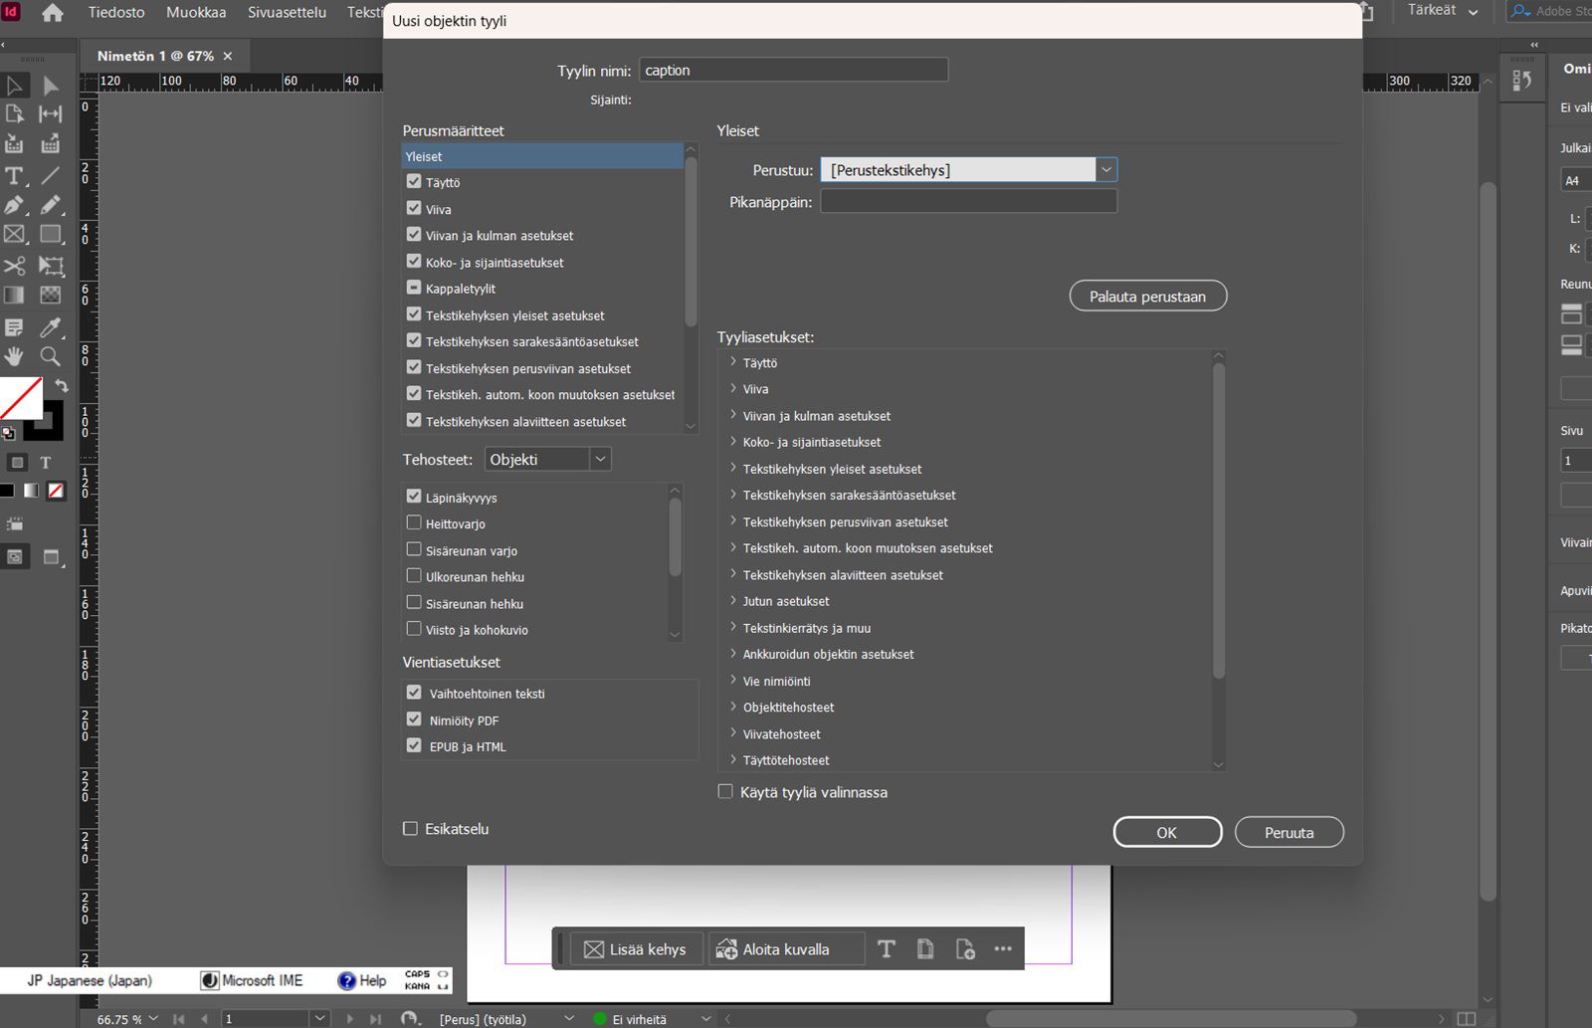Enable Sisäreunan varjo checkbox
This screenshot has width=1592, height=1028.
pyautogui.click(x=414, y=549)
